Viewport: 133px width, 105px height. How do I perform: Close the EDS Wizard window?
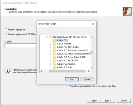[x=130, y=3]
